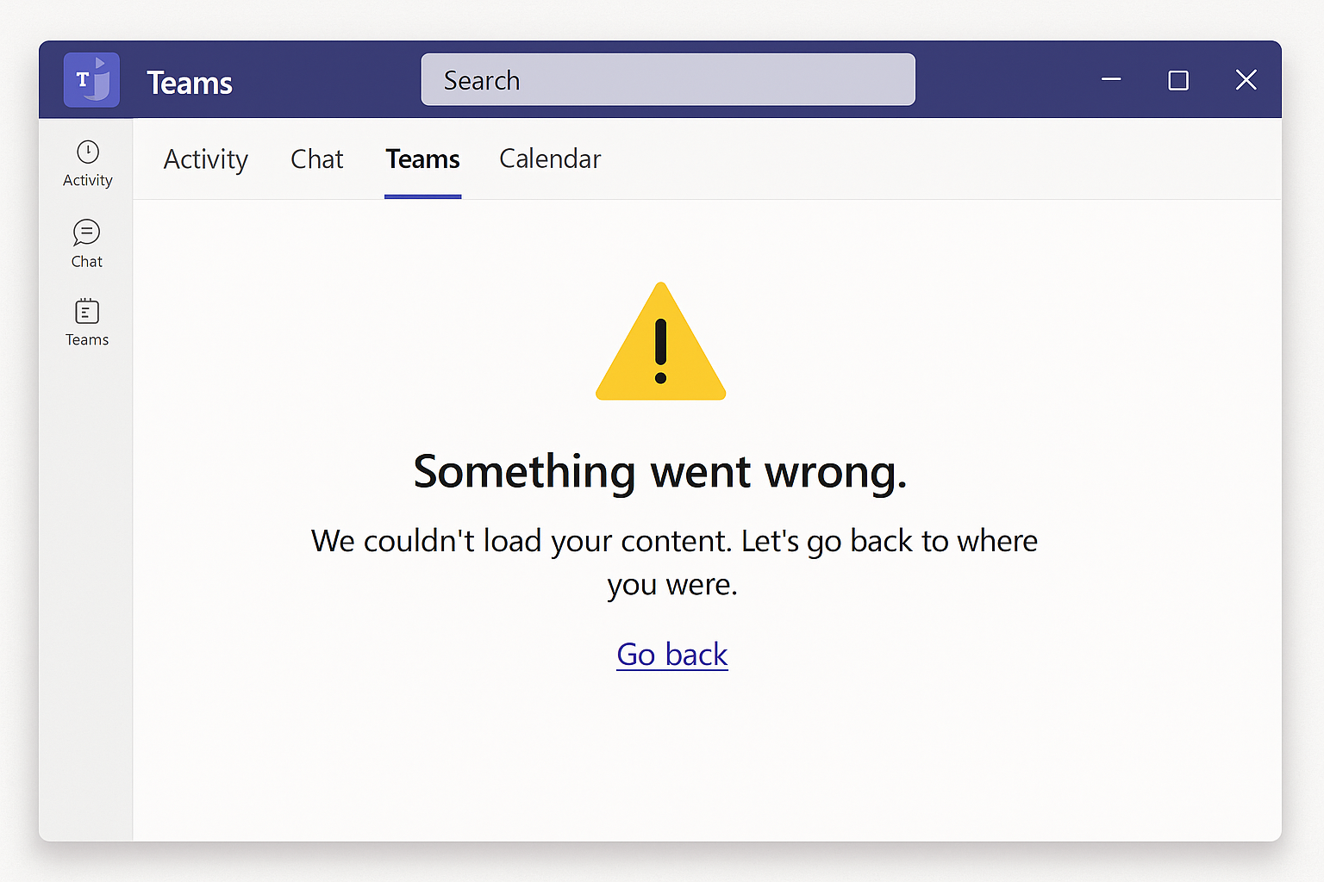Click the Teams label below sidebar icon
1324x882 pixels.
(x=87, y=339)
